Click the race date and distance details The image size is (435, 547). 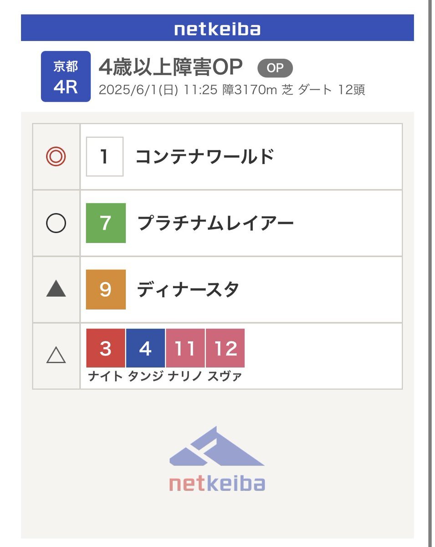(232, 90)
